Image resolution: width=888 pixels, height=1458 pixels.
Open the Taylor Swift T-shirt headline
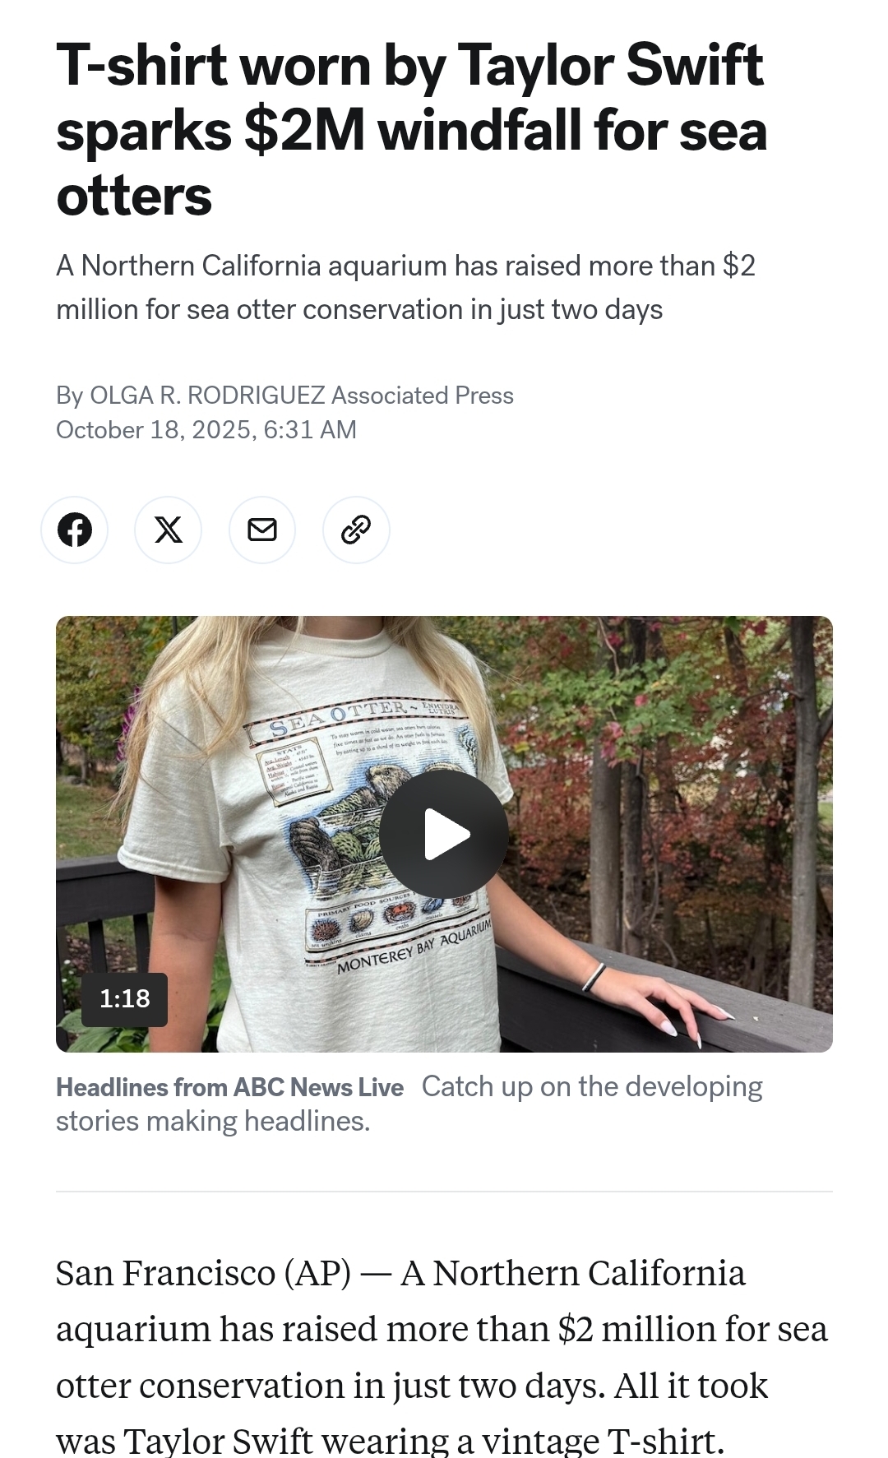coord(411,130)
